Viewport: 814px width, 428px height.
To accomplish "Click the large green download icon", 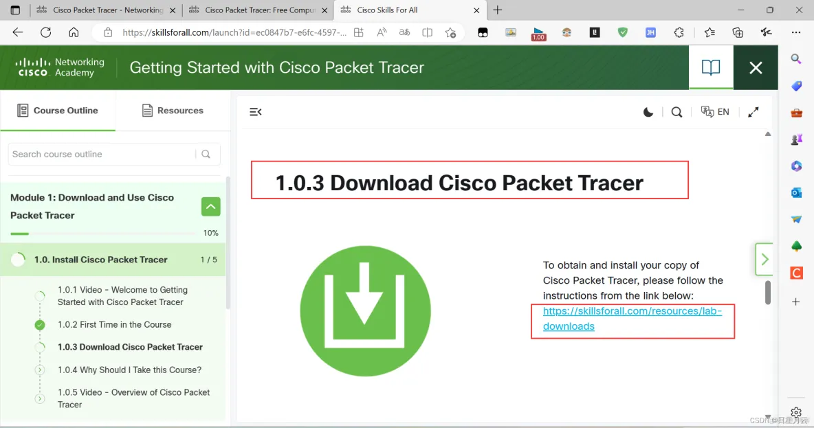I will (x=366, y=311).
